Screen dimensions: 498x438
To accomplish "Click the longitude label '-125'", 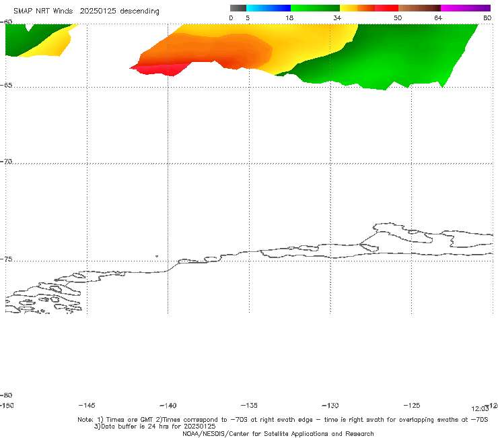I will click(x=412, y=405).
